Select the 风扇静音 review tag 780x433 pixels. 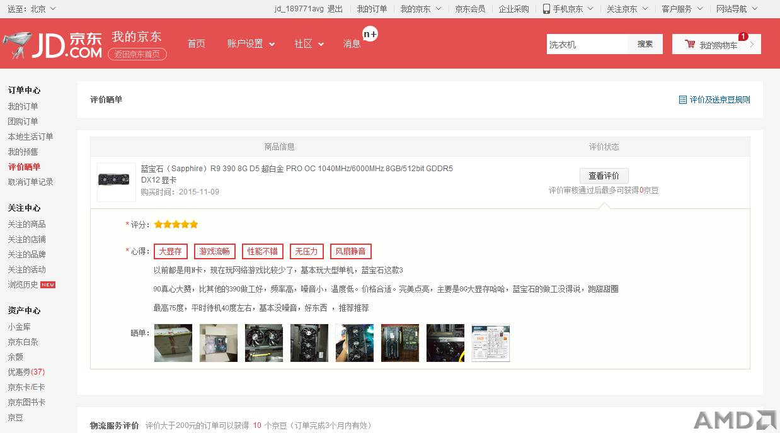click(350, 251)
